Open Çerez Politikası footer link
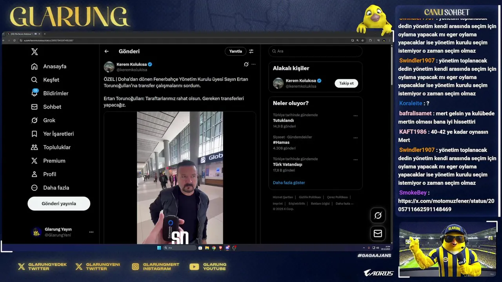 click(337, 197)
